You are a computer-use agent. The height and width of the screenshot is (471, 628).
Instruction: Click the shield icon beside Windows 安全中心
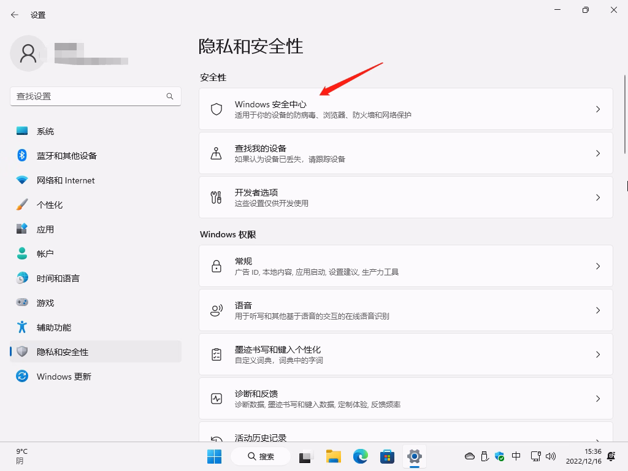(x=216, y=109)
